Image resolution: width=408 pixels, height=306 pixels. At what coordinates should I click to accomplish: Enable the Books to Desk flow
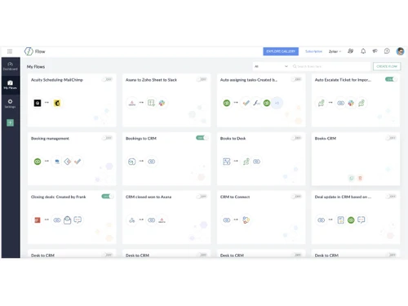pos(296,138)
